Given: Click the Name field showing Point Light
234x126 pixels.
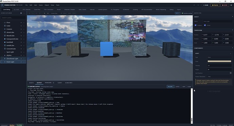Looking at the screenshot, I should [218, 21].
